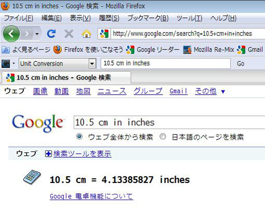Screen dimensions: 265x211
Task: Open the 動画 link
Action: [62, 91]
